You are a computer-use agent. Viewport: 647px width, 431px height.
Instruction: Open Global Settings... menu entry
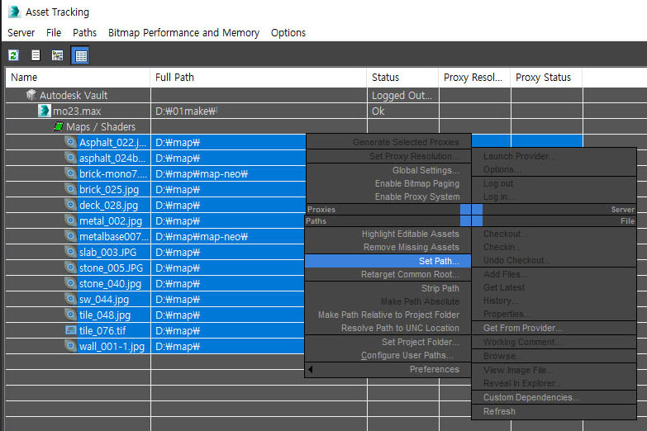tap(388, 170)
